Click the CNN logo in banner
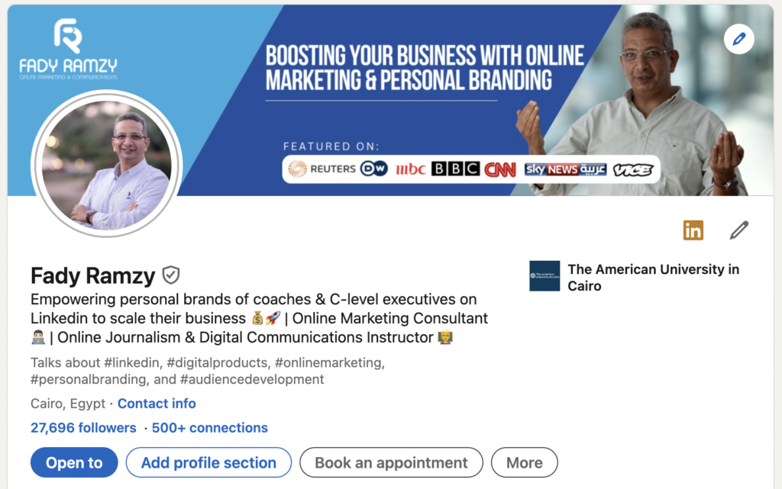This screenshot has width=782, height=489. coord(500,170)
